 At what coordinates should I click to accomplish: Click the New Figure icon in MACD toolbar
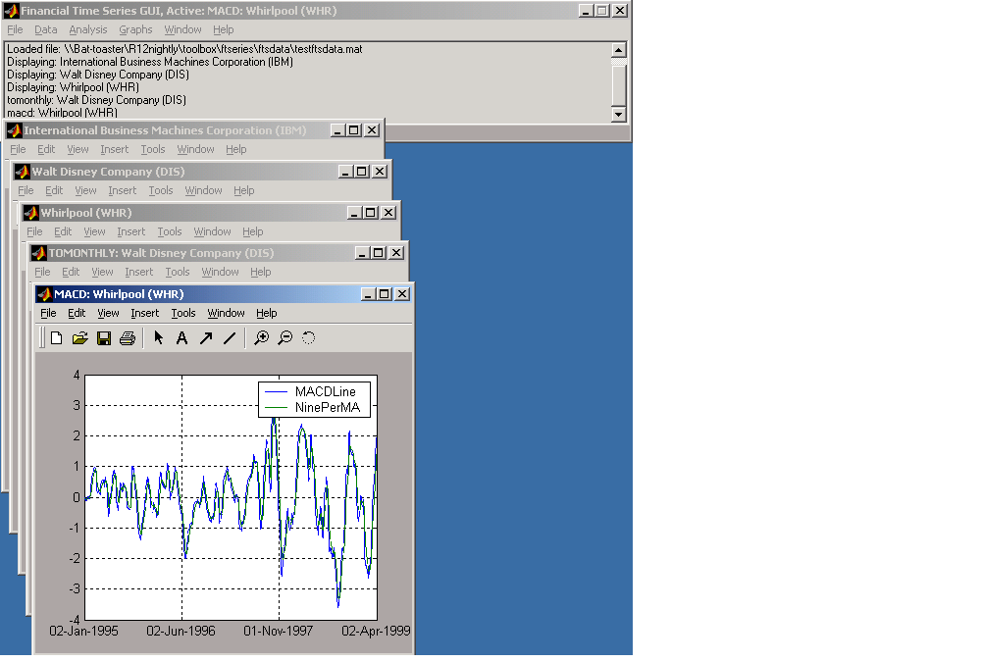point(57,338)
